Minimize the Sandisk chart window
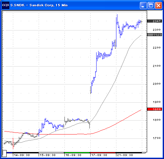 pyautogui.click(x=143, y=5)
